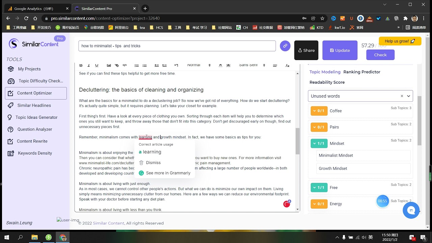432x243 pixels.
Task: Open the text color picker
Action: pyautogui.click(x=220, y=65)
